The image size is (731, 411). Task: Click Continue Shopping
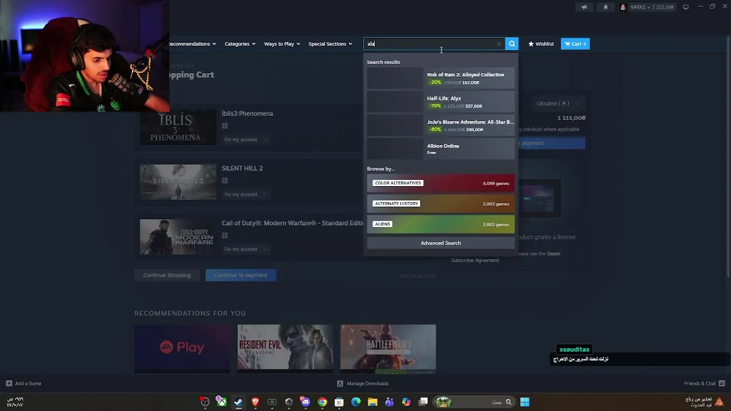coord(167,275)
